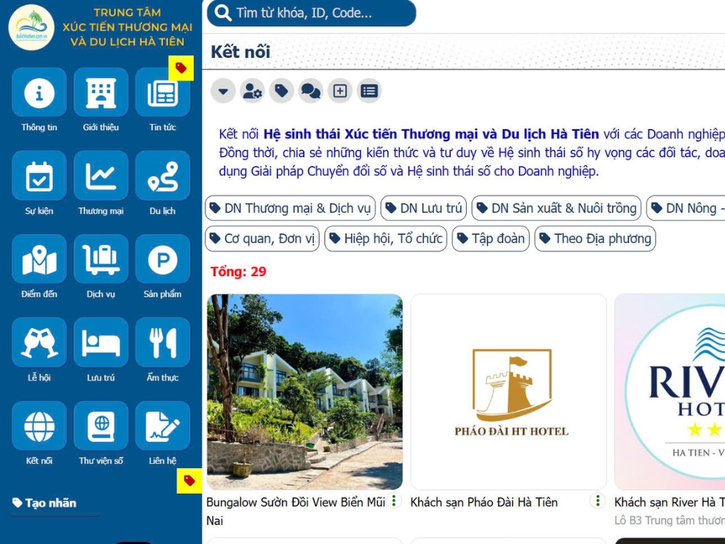This screenshot has height=544, width=725.
Task: Select the Theo Địa phương filter
Action: coord(595,239)
